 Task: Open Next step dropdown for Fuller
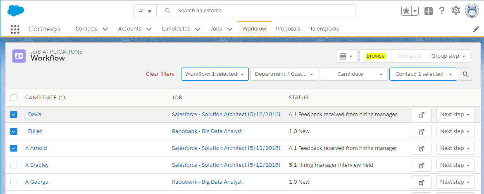[x=455, y=131]
